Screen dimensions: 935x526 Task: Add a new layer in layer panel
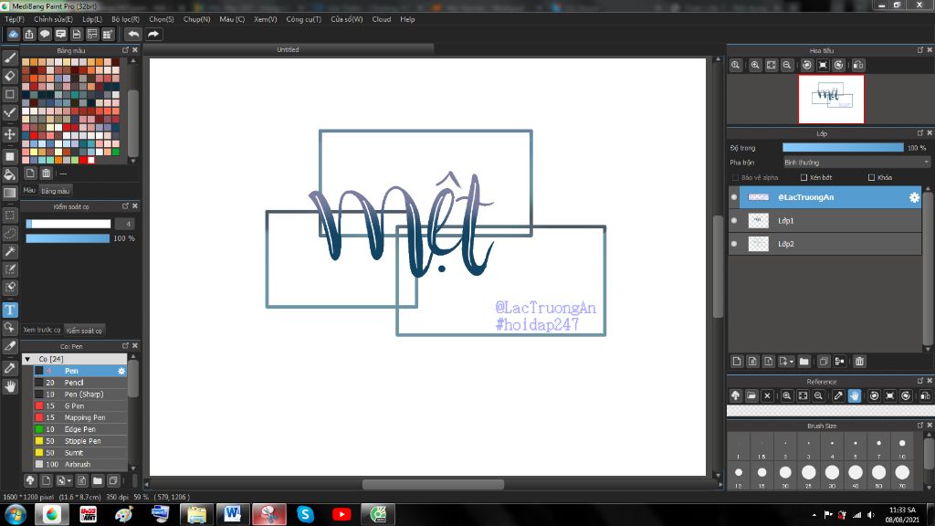coord(737,362)
